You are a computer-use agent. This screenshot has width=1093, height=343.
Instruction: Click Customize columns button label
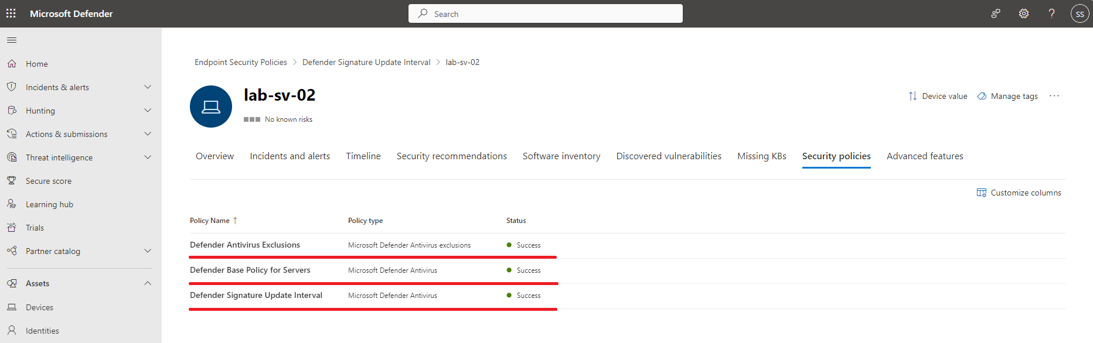[1026, 193]
